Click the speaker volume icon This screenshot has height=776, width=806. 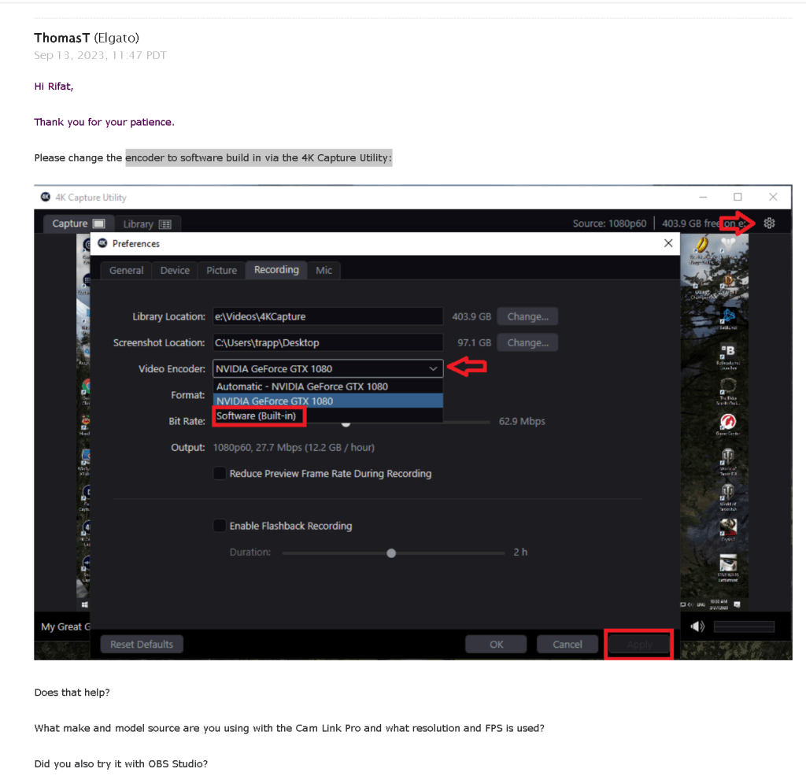coord(697,626)
